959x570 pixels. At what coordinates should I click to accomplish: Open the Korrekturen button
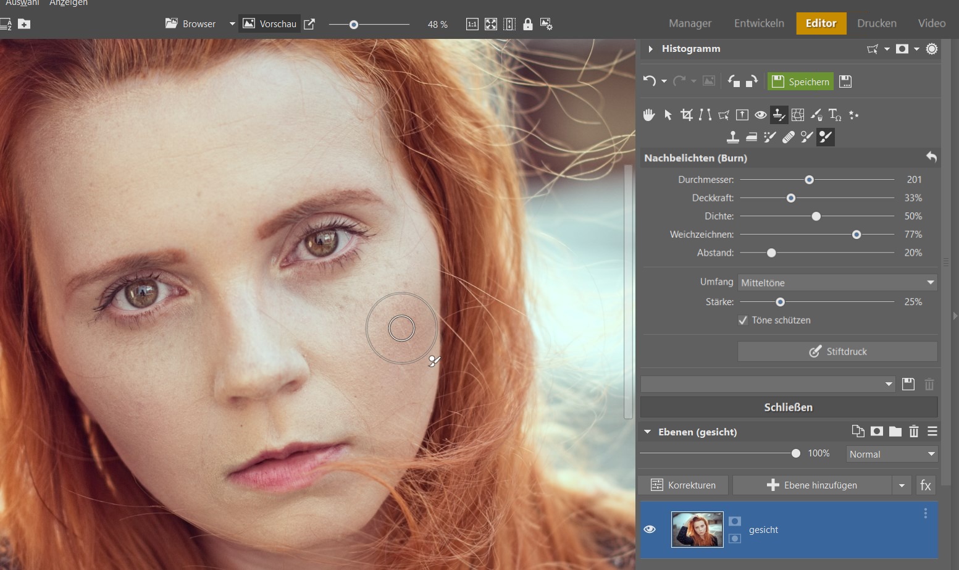pyautogui.click(x=683, y=485)
